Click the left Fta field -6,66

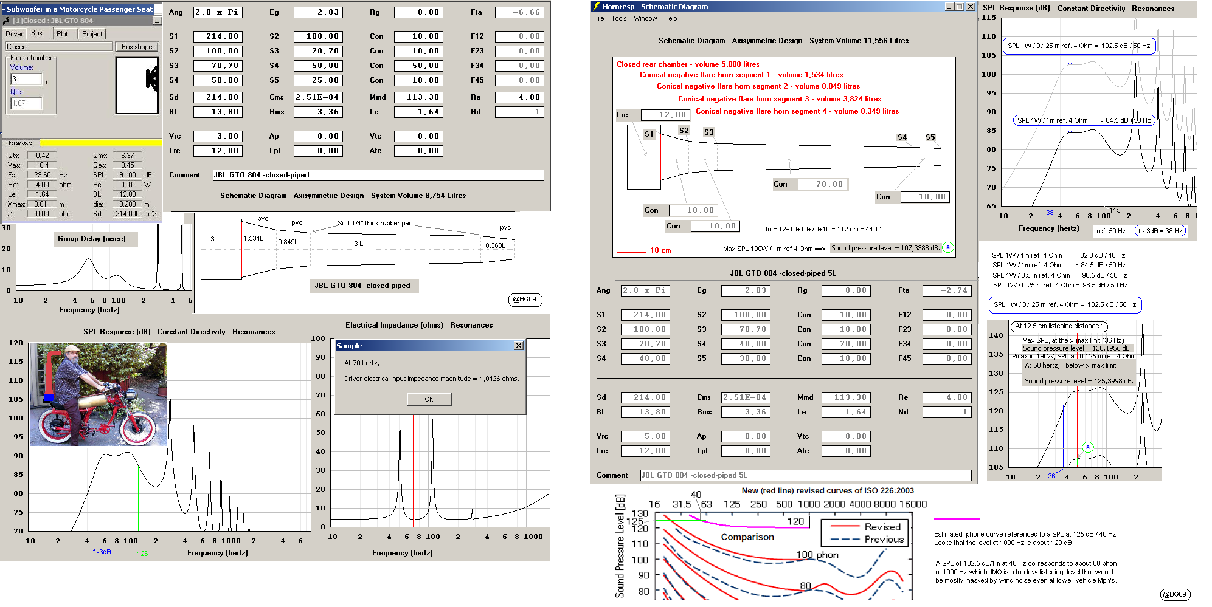coord(519,12)
